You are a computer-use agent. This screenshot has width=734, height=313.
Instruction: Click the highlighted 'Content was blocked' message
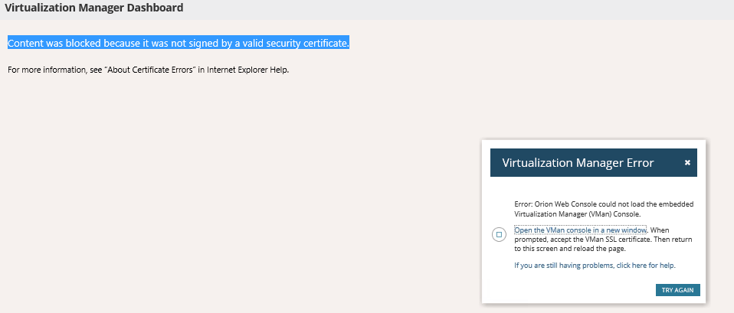(x=179, y=44)
